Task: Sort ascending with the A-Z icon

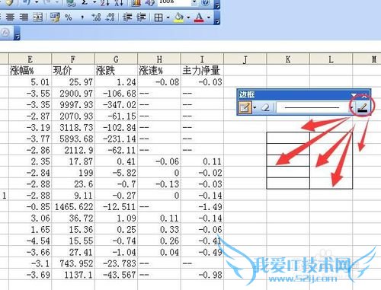Action: tap(104, 2)
